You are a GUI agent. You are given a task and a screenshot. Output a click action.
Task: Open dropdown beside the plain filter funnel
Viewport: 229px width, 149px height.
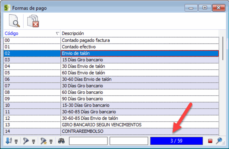(33, 141)
